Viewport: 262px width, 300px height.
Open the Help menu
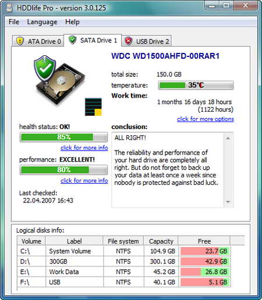[72, 22]
